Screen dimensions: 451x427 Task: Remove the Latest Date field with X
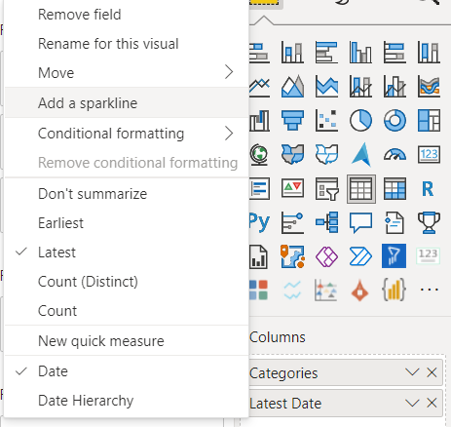coord(432,403)
